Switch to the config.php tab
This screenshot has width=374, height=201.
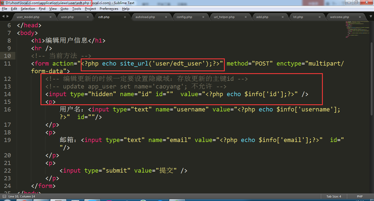184,17
